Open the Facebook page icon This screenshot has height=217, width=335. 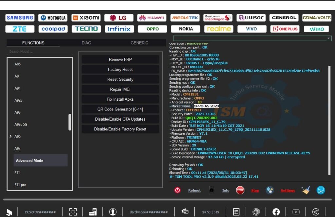click(x=276, y=212)
